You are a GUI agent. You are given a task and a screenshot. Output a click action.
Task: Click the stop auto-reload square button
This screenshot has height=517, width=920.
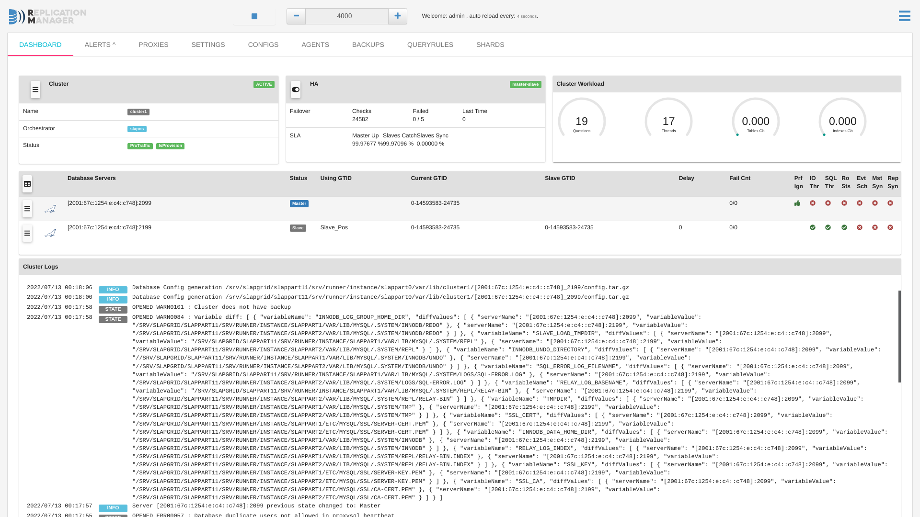[x=254, y=16]
